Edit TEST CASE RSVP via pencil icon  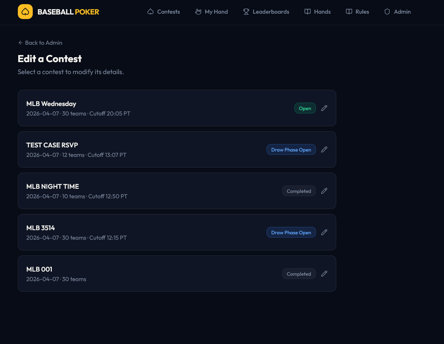324,149
